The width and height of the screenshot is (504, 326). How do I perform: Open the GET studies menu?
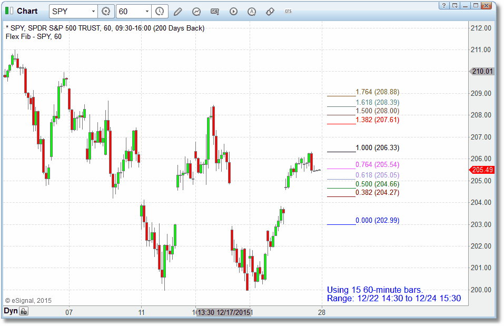click(215, 12)
